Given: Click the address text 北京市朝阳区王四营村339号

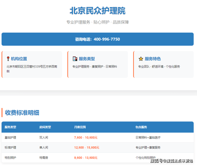Looking at the screenshot, I should 32,66.
